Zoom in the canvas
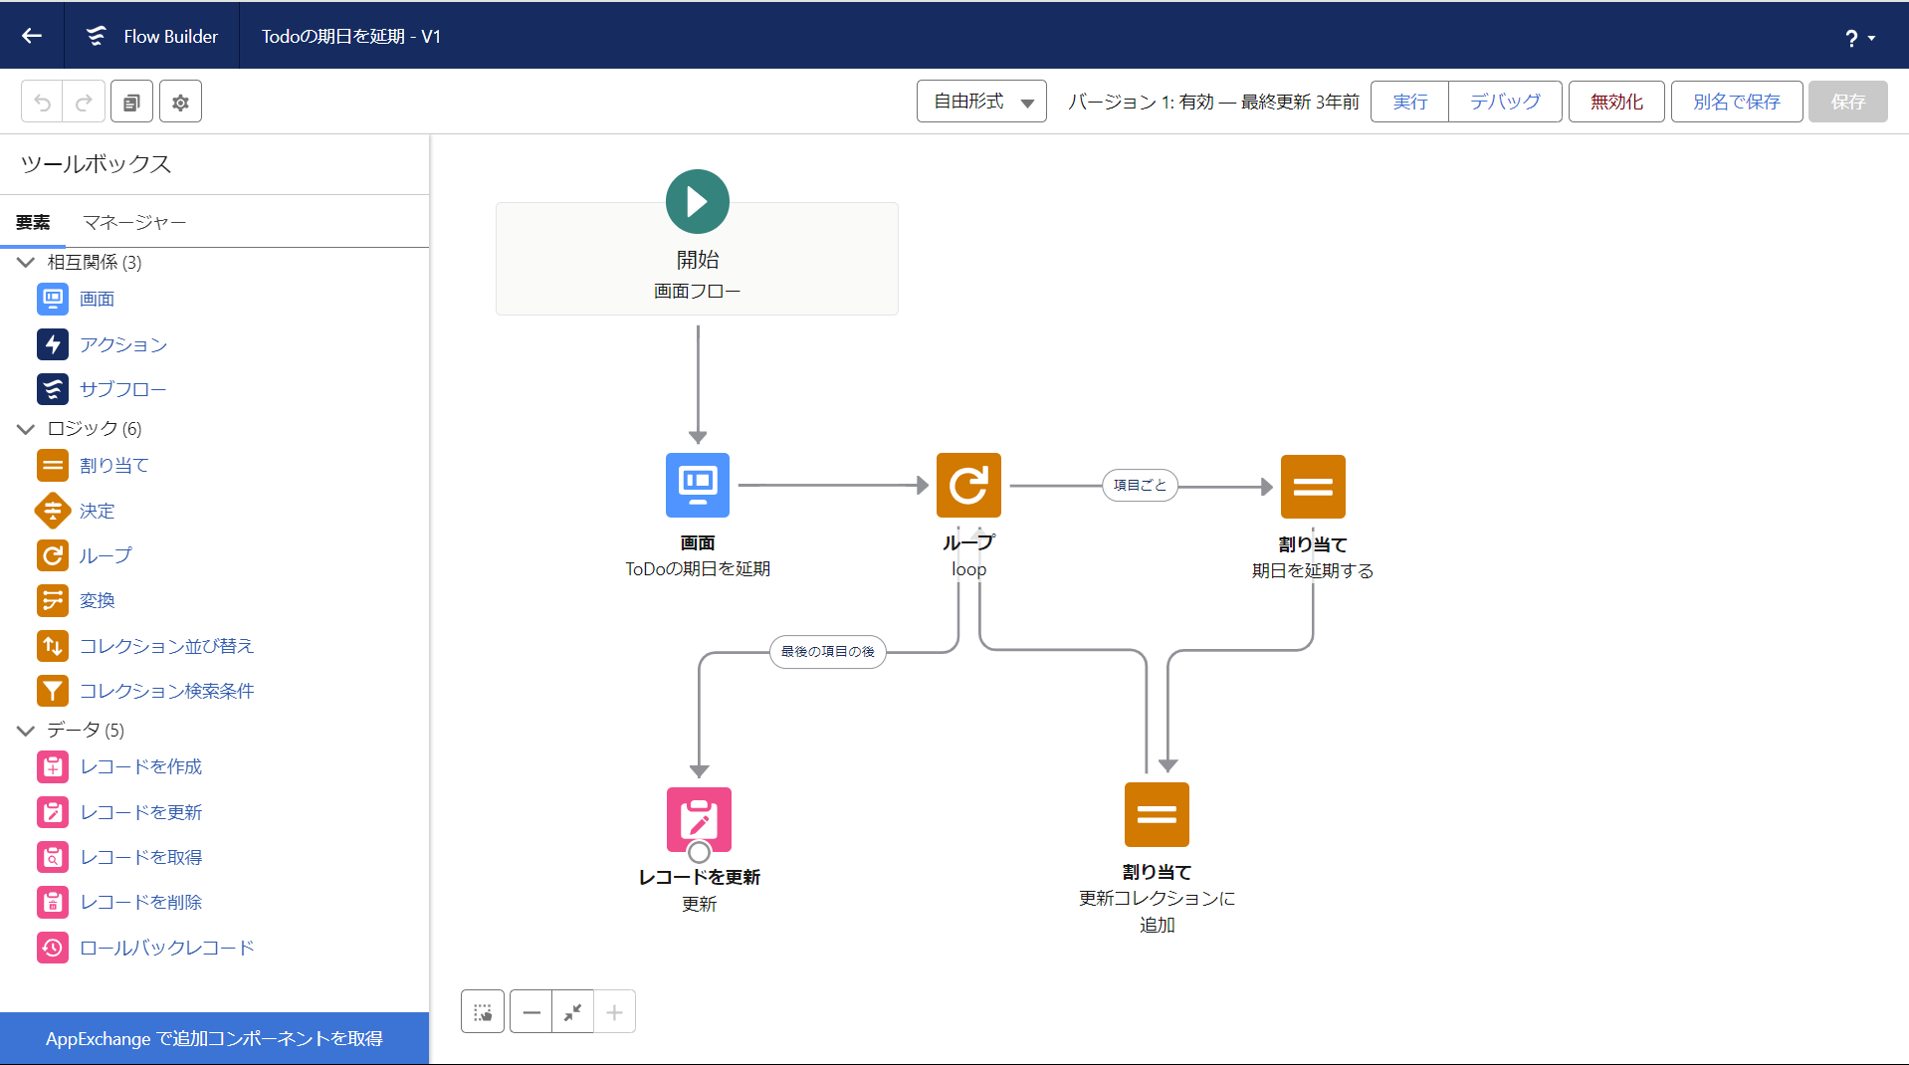Screen dimensions: 1909x1065 point(615,1012)
